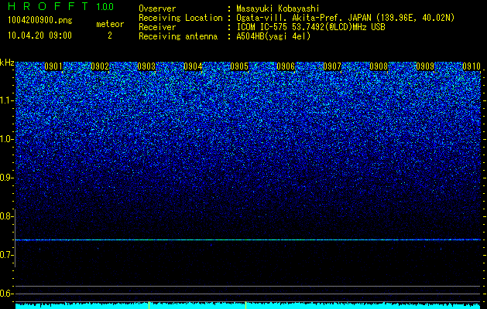Click the yellow meteor marker under 0903
The height and width of the screenshot is (309, 487).
point(149,305)
